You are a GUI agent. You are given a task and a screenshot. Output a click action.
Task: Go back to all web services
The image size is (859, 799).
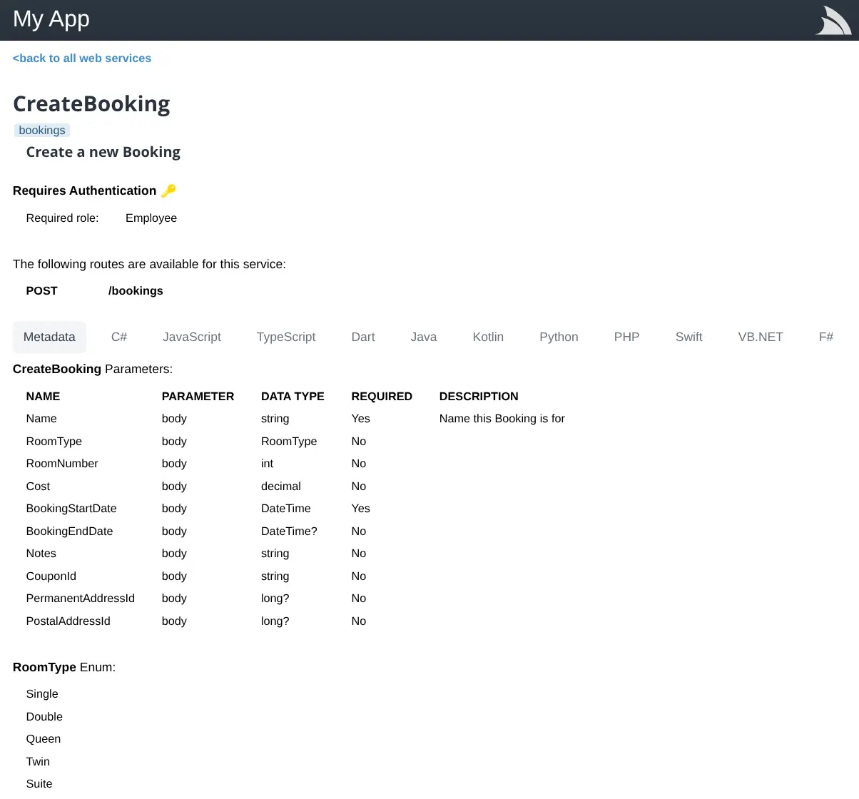pyautogui.click(x=82, y=58)
